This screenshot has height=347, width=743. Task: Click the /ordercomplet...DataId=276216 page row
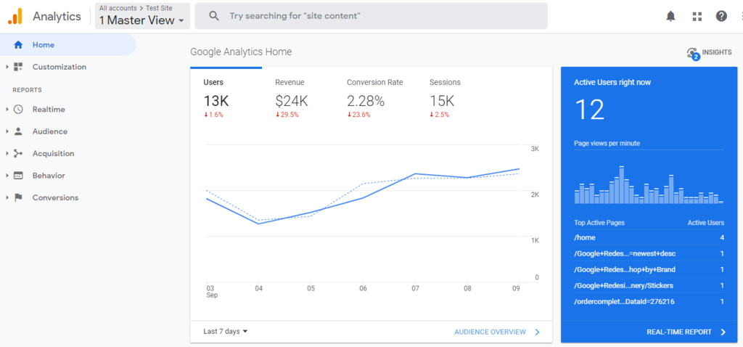click(x=649, y=301)
